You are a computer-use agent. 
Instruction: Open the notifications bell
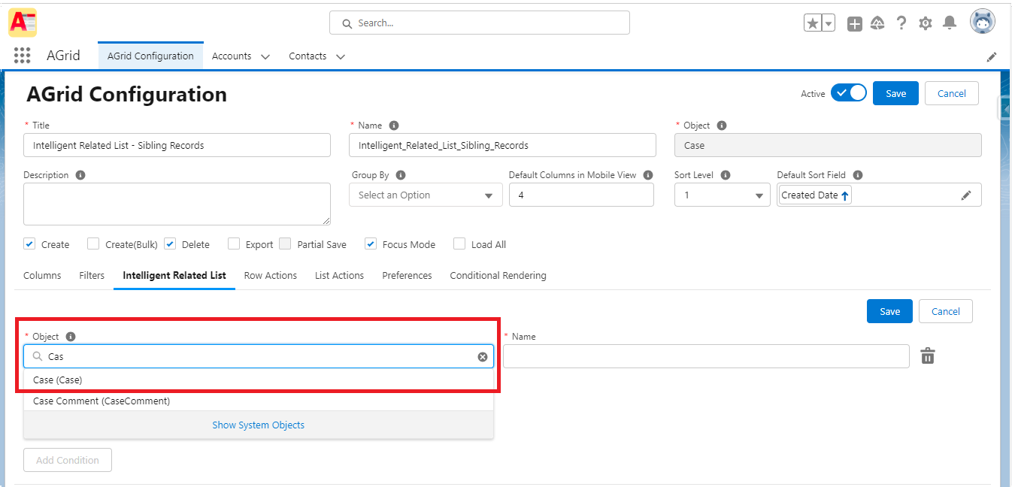pos(950,23)
